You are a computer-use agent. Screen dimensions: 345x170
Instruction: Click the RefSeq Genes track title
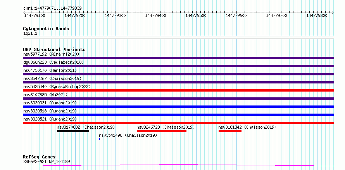click(x=39, y=157)
